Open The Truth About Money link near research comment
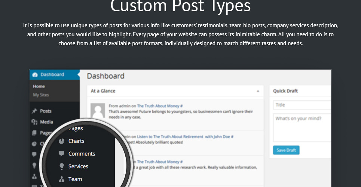The image size is (361, 187). tap(160, 162)
